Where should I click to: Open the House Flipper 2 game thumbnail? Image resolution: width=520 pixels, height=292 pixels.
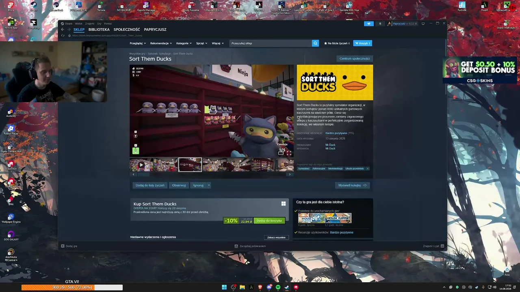[311, 218]
